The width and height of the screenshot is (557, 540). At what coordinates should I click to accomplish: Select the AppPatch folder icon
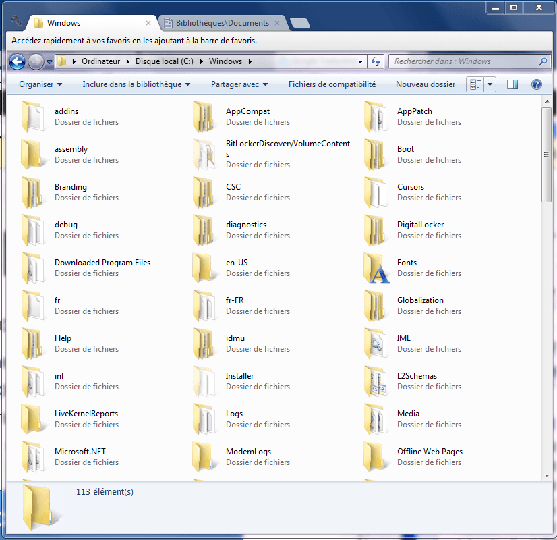pyautogui.click(x=376, y=117)
